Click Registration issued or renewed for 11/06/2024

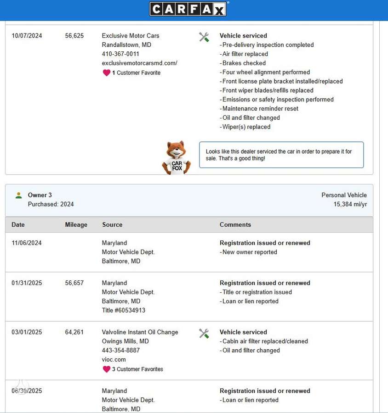(x=265, y=243)
